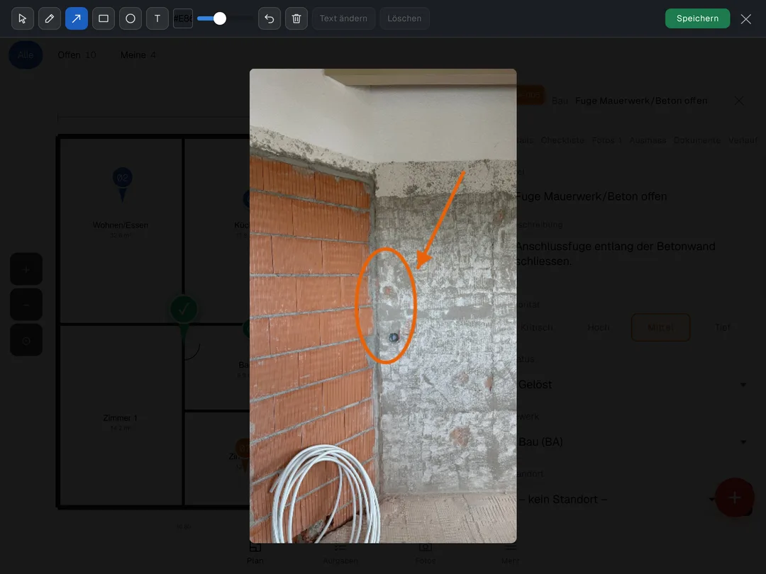Select the rectangle shape tool
The width and height of the screenshot is (766, 574).
[104, 18]
